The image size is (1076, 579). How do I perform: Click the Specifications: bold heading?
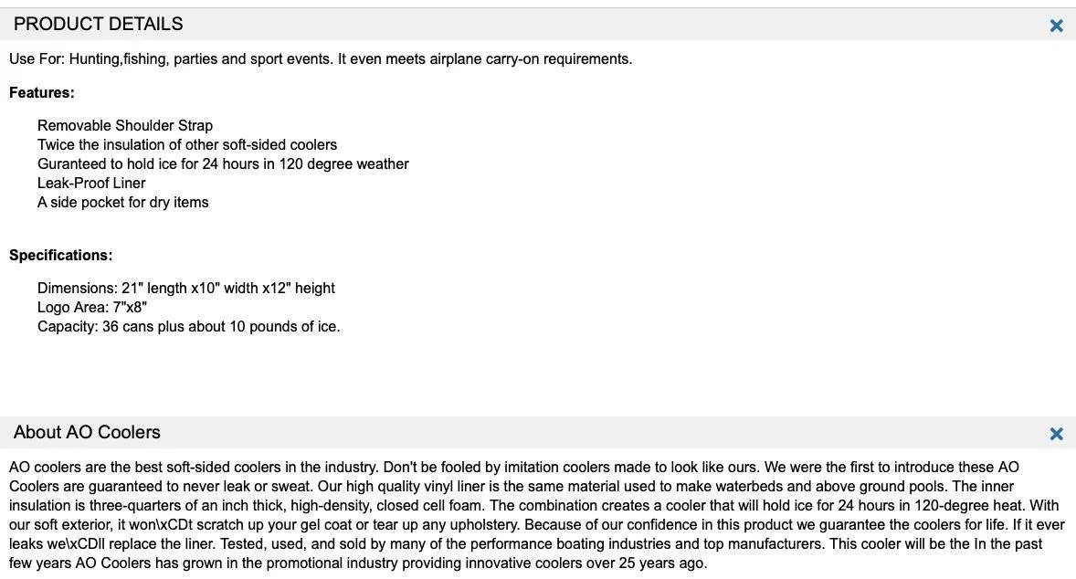tap(60, 255)
